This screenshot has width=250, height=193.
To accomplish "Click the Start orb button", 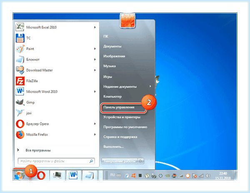I will point(19,175).
